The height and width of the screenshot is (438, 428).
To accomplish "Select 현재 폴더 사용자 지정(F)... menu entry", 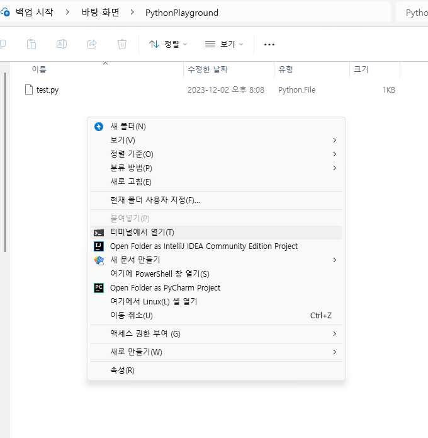I will point(217,200).
